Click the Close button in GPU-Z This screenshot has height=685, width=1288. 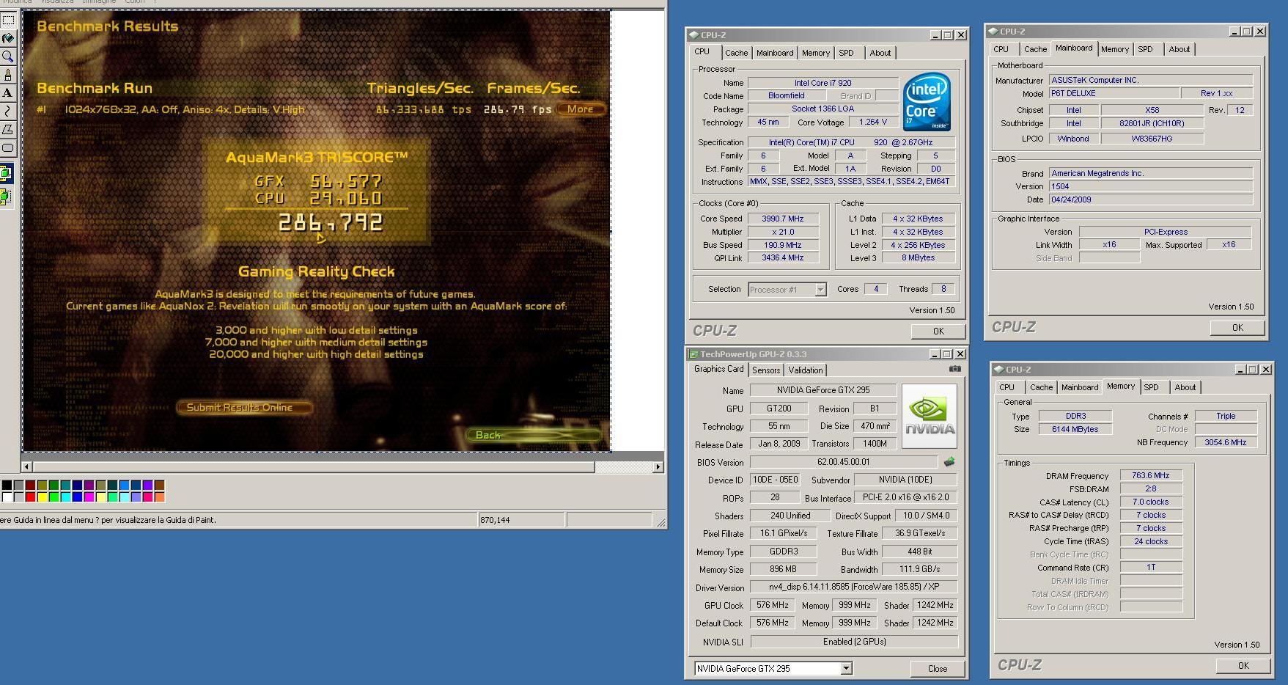[x=937, y=669]
